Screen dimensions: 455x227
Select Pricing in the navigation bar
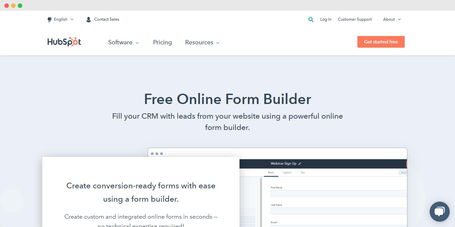click(162, 42)
